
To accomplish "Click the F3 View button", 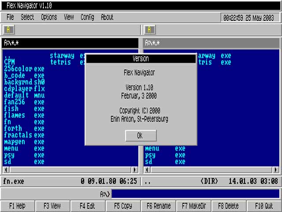I will [x=52, y=206].
